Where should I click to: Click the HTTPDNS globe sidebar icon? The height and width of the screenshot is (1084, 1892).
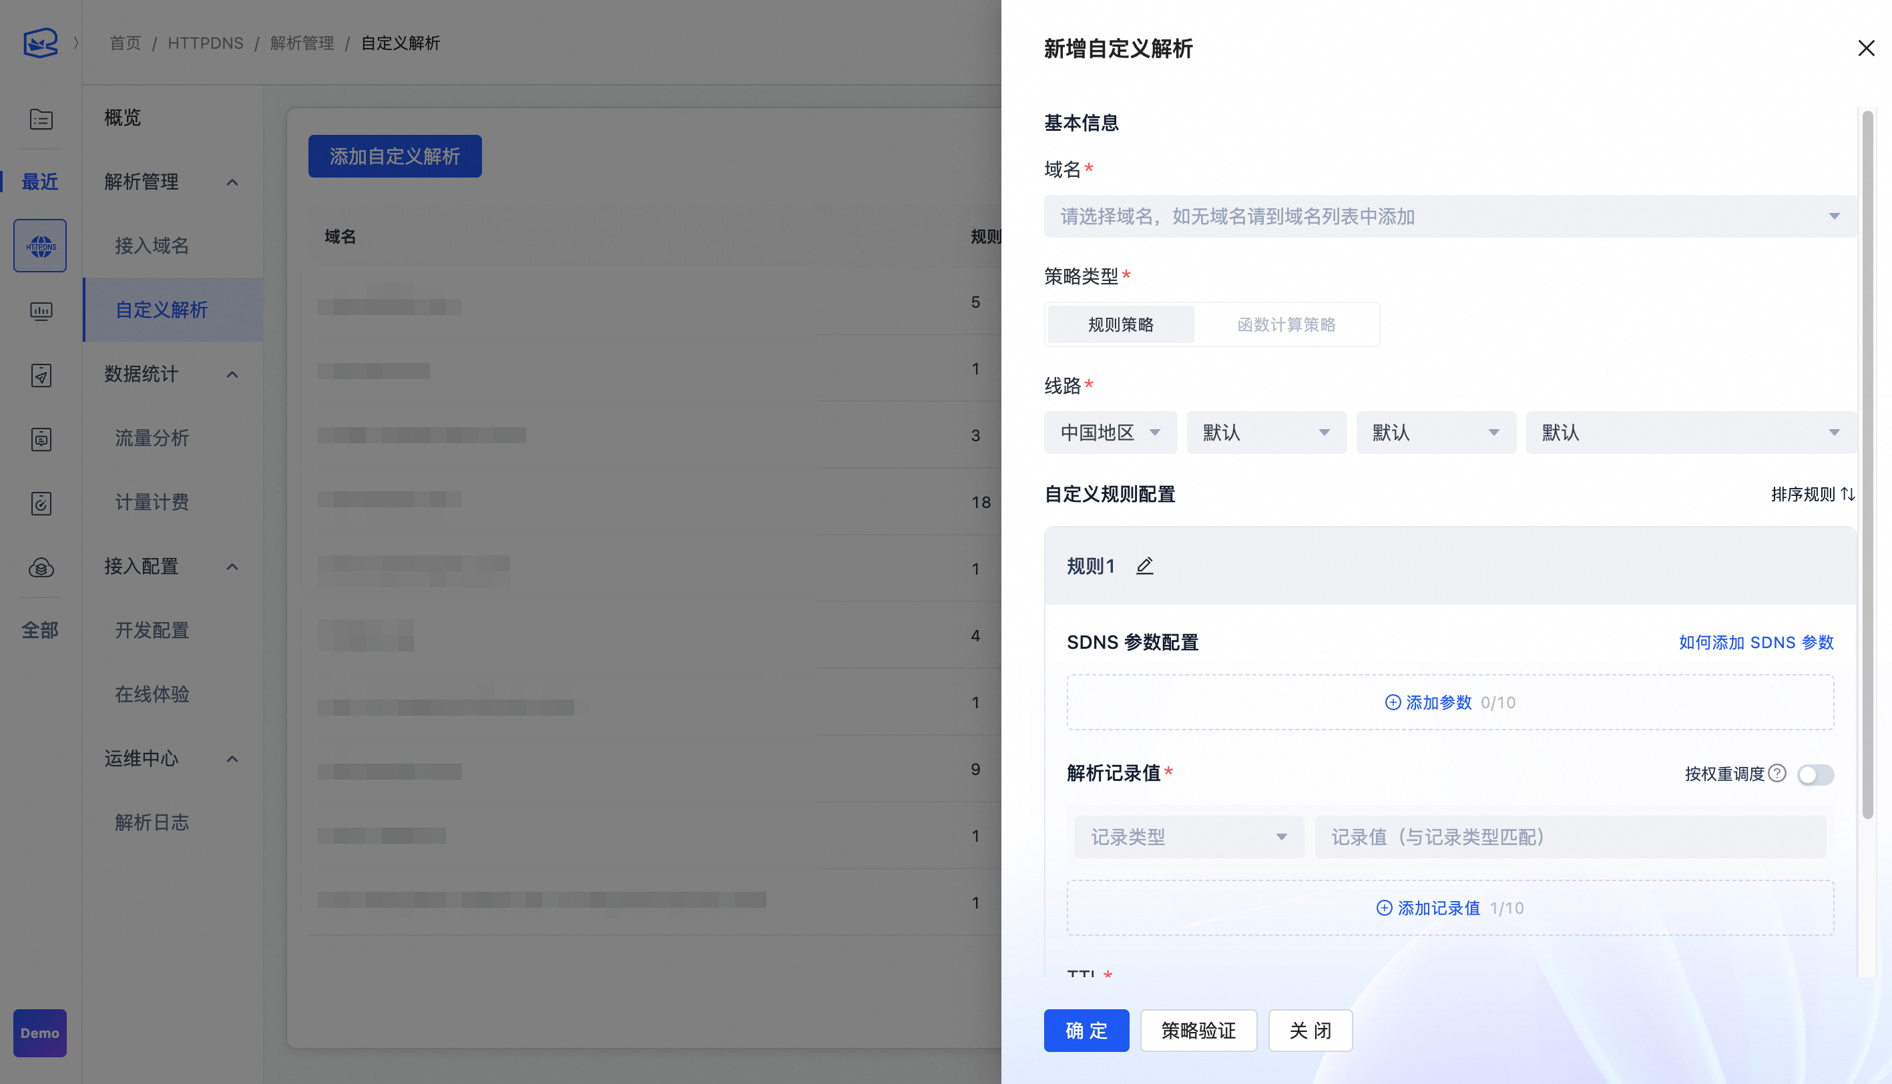click(x=40, y=246)
